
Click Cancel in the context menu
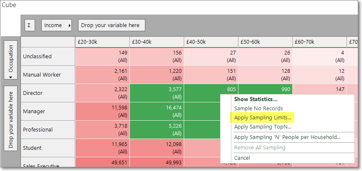[x=242, y=158]
